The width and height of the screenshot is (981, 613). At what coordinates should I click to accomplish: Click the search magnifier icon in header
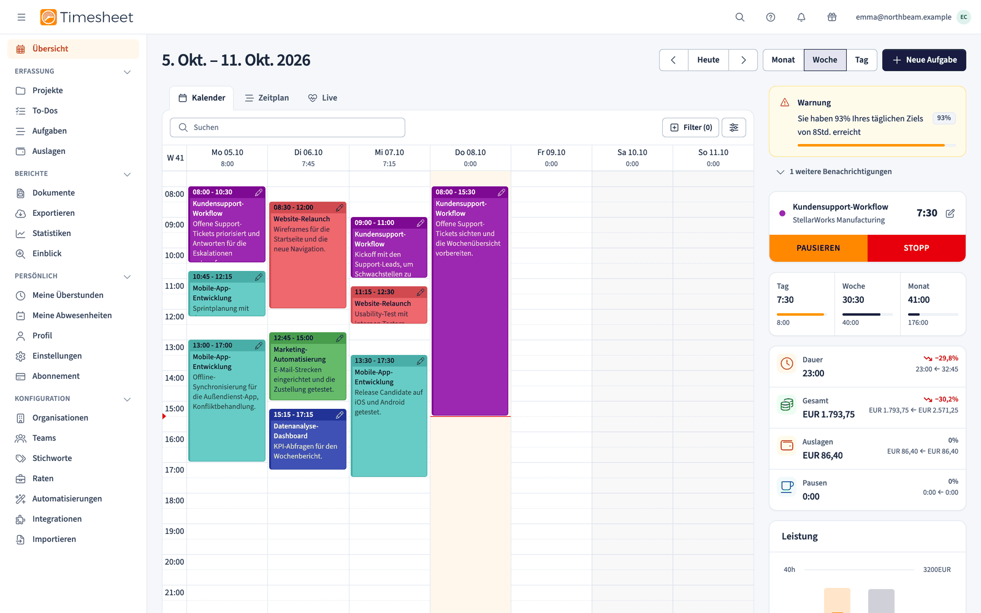(740, 17)
